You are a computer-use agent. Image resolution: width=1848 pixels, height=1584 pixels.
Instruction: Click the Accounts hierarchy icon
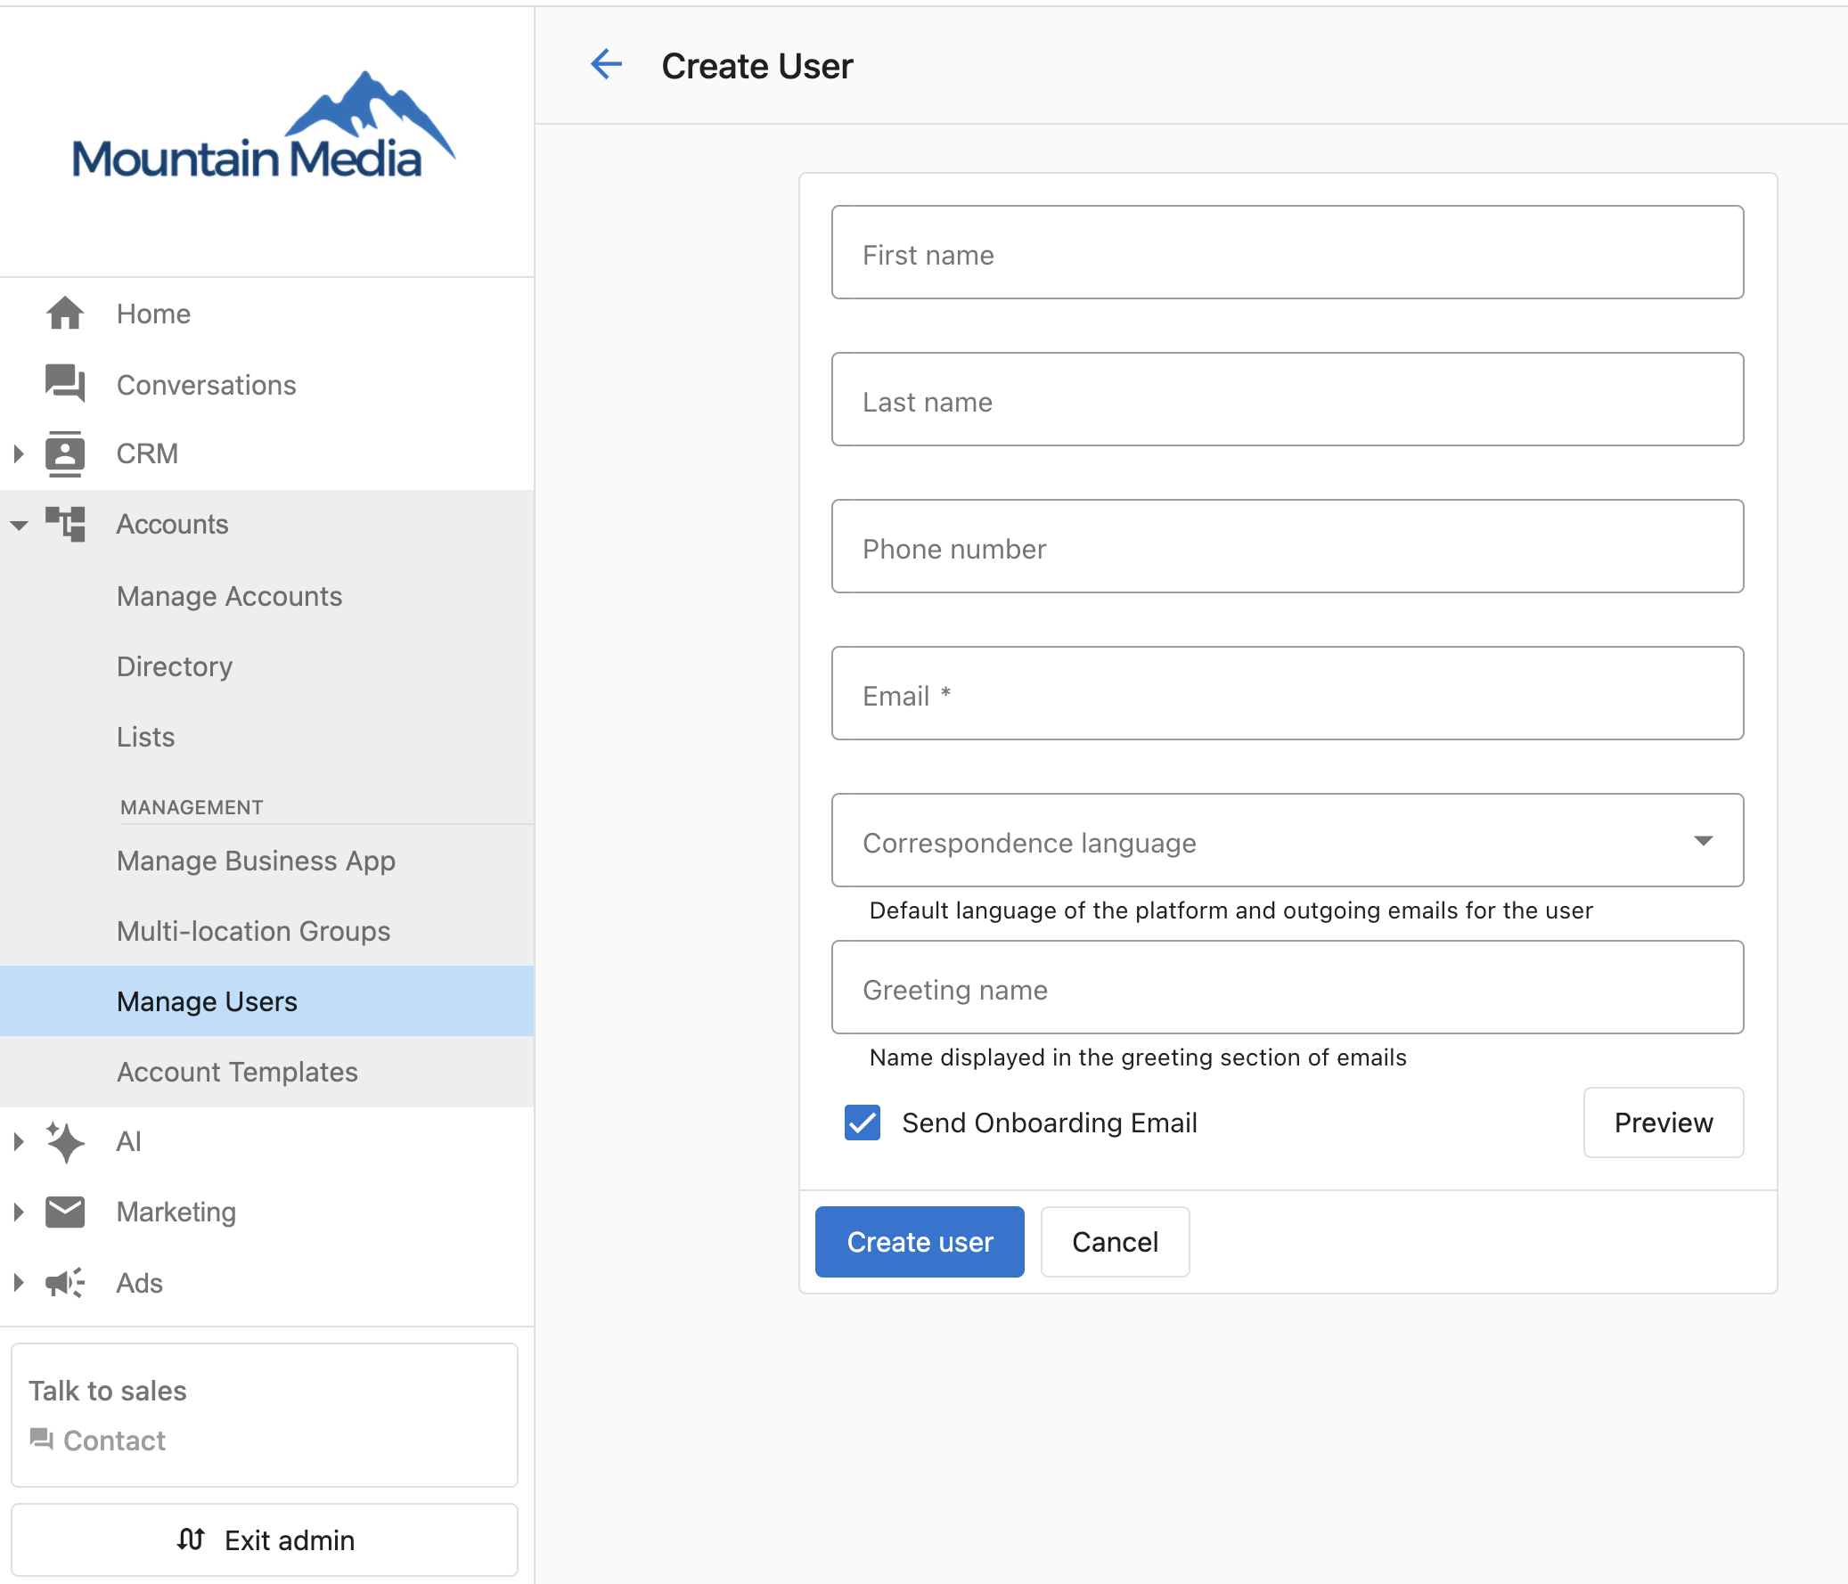click(x=65, y=524)
